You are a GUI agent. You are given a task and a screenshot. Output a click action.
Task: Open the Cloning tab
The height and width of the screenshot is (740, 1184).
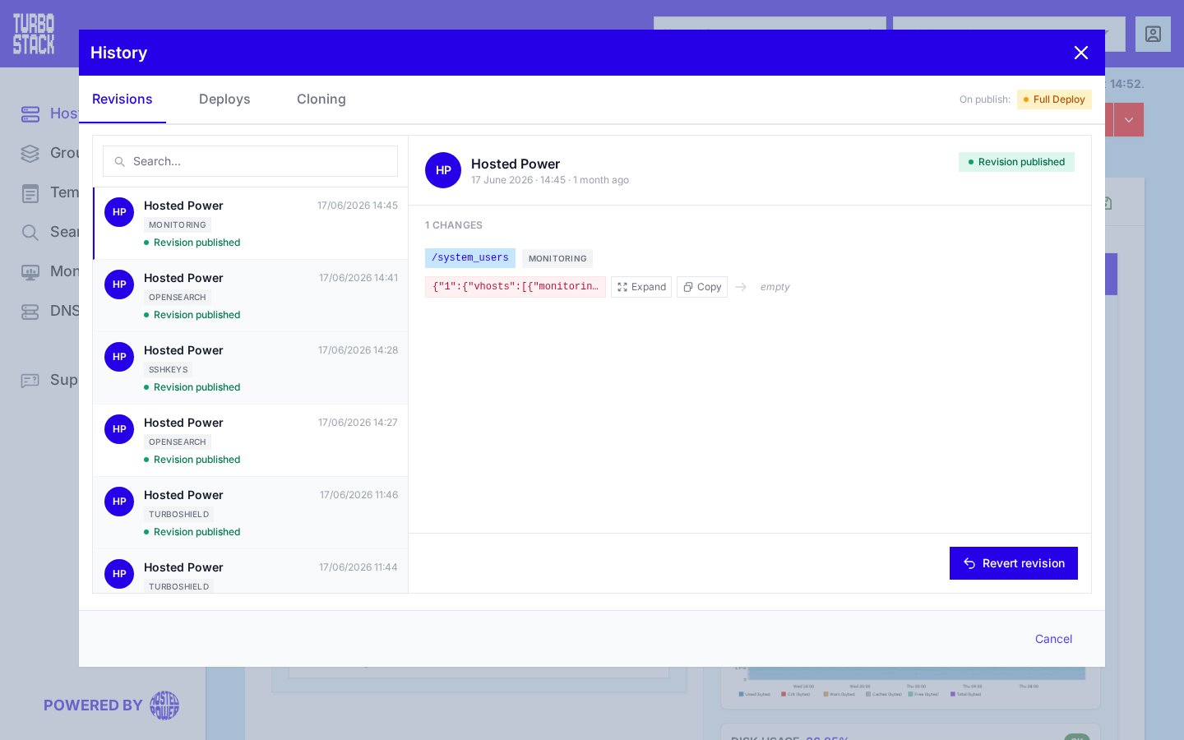321,99
